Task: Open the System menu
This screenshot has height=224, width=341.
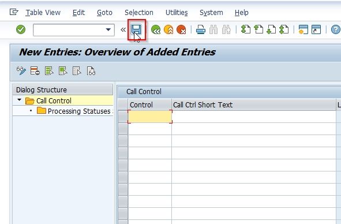Action: point(211,13)
